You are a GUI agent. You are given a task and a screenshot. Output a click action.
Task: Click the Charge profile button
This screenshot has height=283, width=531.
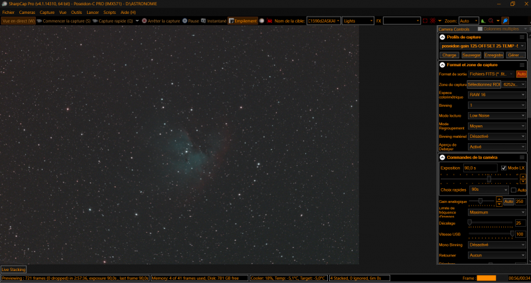tap(449, 55)
